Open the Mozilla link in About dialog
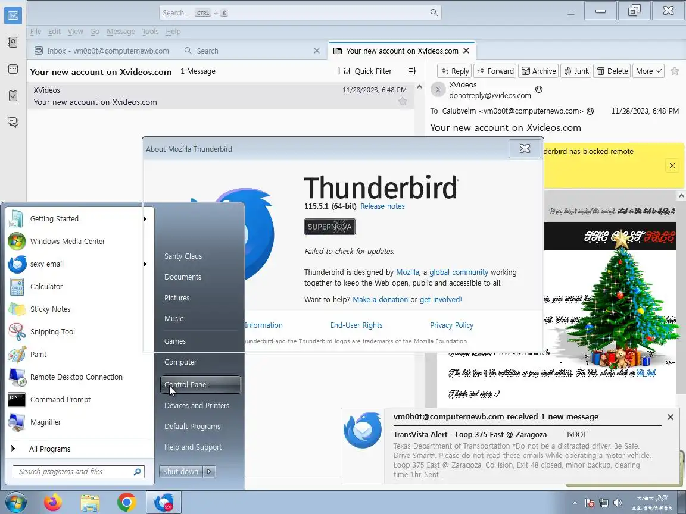 pos(407,272)
